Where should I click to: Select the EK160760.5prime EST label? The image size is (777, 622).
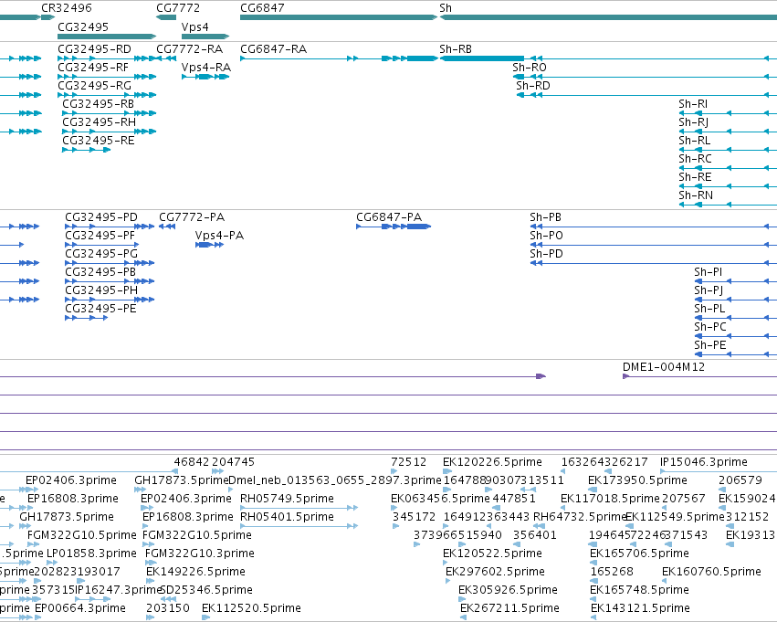pyautogui.click(x=711, y=572)
